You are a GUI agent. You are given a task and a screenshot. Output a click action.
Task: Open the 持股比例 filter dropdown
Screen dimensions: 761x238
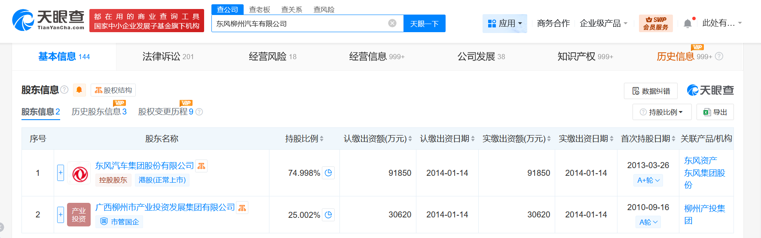tap(662, 112)
